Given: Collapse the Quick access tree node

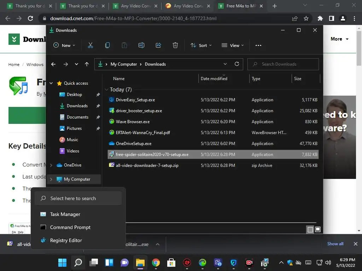Looking at the screenshot, I should pos(51,83).
